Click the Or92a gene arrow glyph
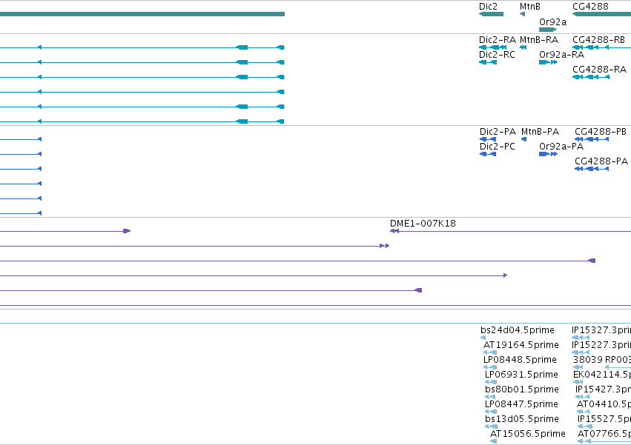This screenshot has height=445, width=631. click(x=548, y=30)
